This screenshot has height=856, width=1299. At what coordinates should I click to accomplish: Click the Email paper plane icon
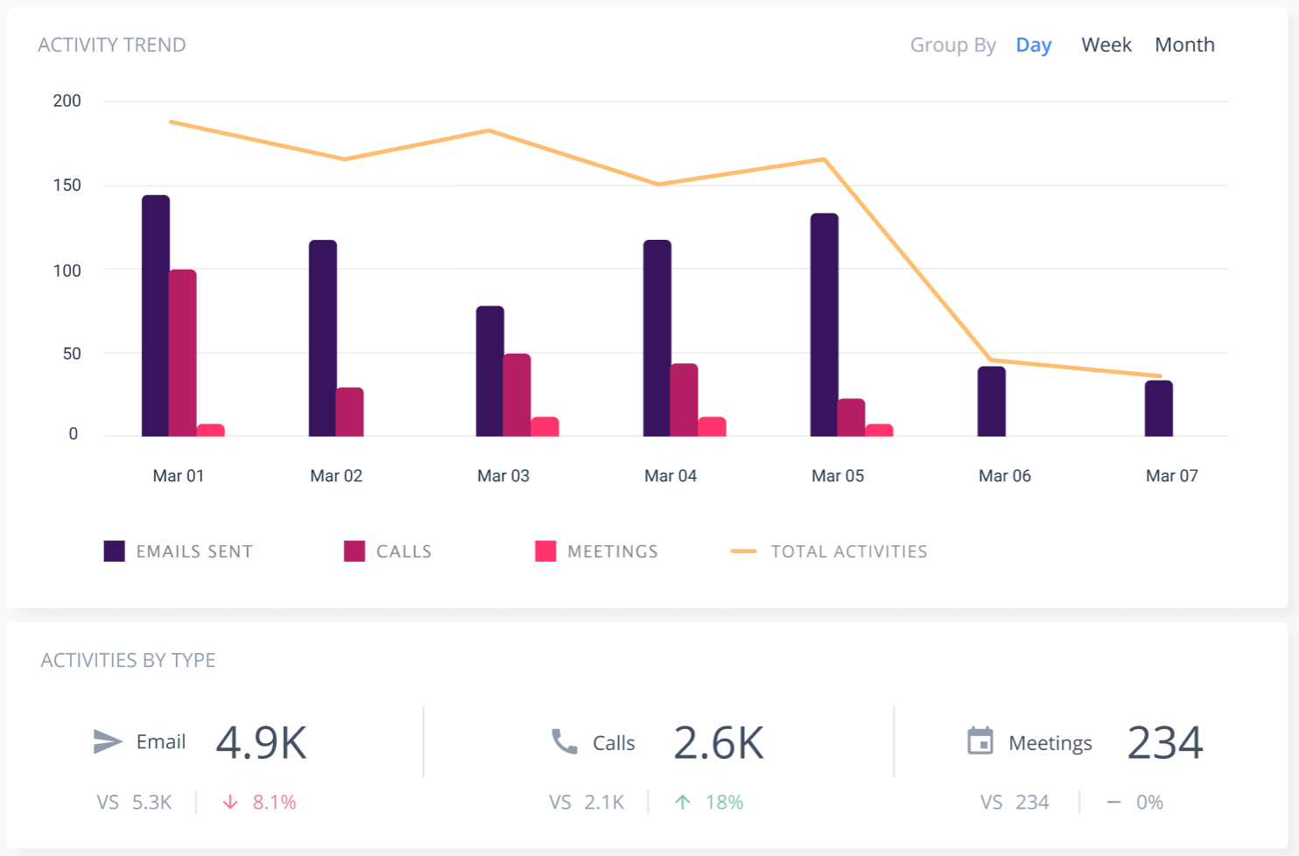(x=108, y=742)
